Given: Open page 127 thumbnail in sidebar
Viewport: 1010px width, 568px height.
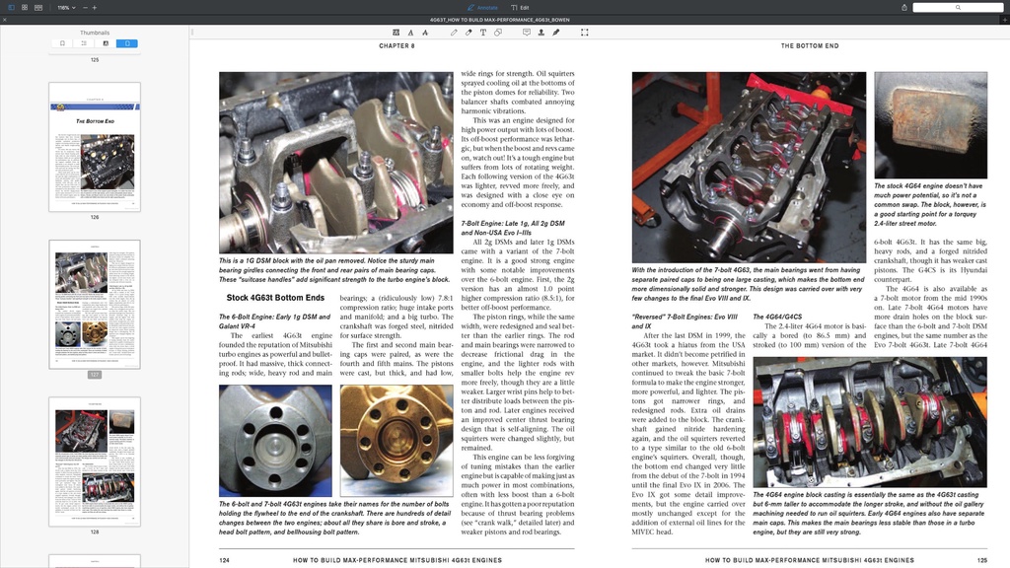Looking at the screenshot, I should click(x=95, y=305).
